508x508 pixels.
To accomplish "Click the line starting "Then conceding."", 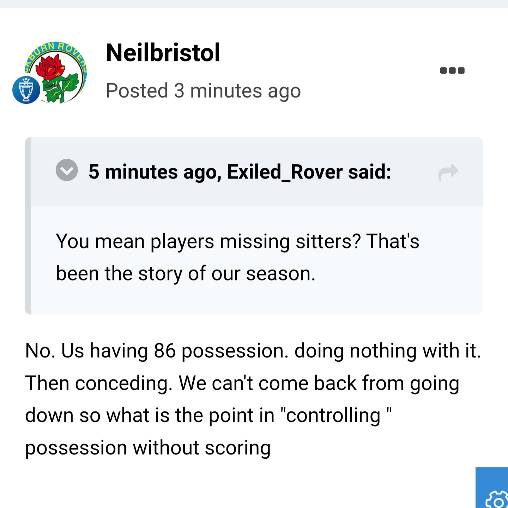I will tap(242, 383).
